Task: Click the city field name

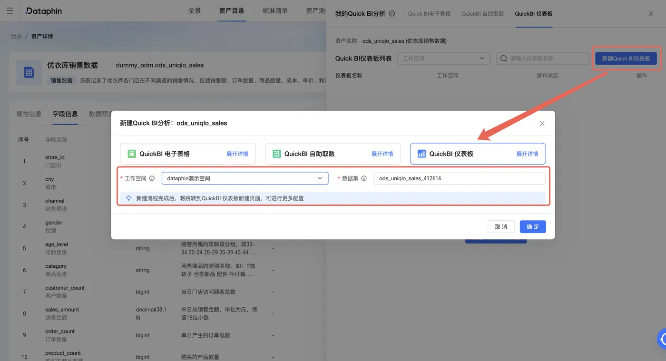Action: point(49,179)
